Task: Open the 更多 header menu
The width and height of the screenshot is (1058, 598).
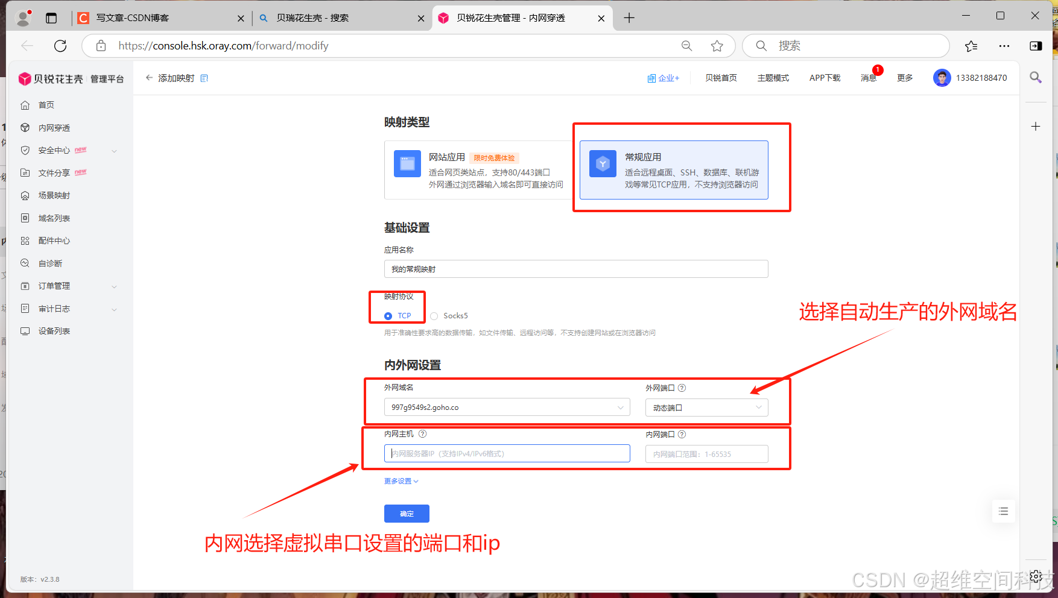Action: tap(905, 78)
